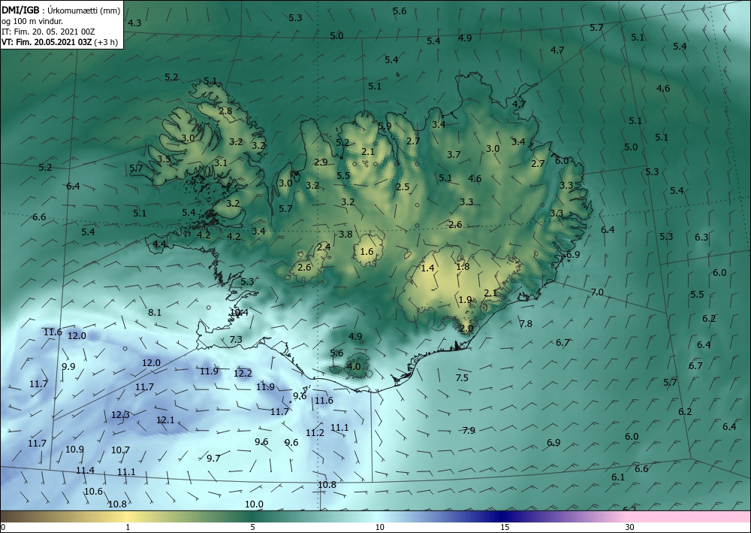Image resolution: width=751 pixels, height=533 pixels.
Task: Click the 10.9 map value
Action: pos(74,450)
